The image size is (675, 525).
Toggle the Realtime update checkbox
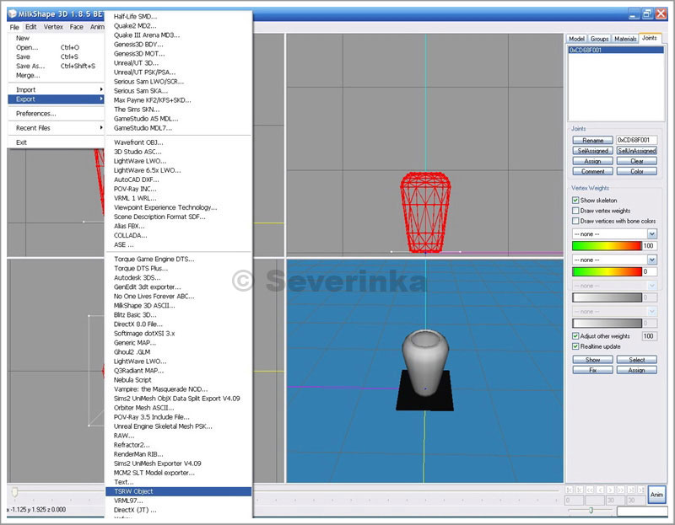[x=575, y=346]
